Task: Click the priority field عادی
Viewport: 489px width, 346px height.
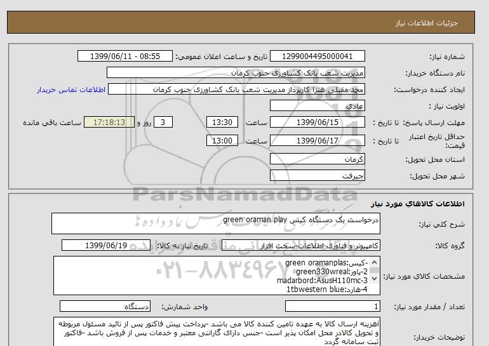Action: (317, 105)
